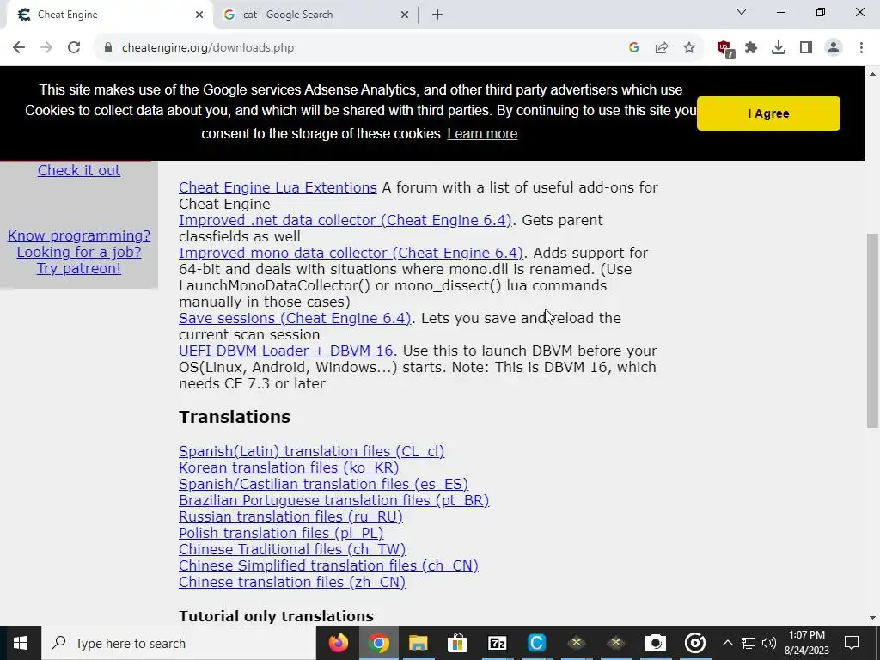The width and height of the screenshot is (880, 660).
Task: Open Microsoft Store from taskbar
Action: click(458, 643)
